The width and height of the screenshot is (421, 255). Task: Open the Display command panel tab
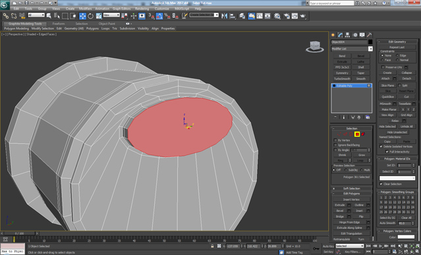pos(362,35)
